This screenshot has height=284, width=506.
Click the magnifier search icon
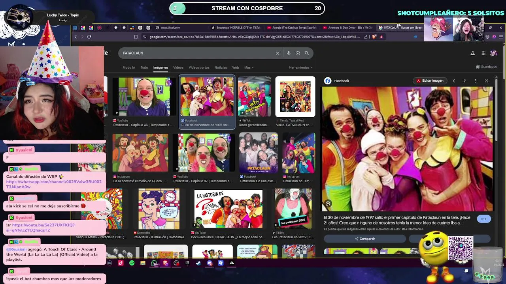coord(307,53)
